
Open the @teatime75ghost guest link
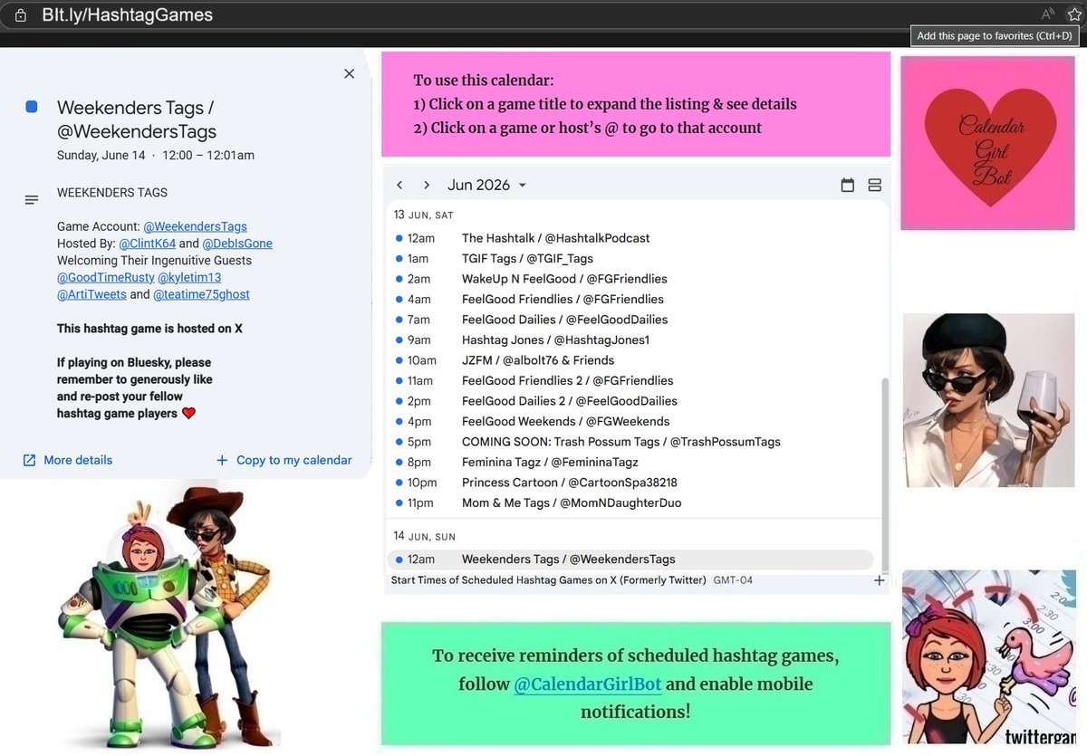pos(201,294)
